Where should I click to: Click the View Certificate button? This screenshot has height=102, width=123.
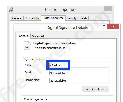(96, 89)
